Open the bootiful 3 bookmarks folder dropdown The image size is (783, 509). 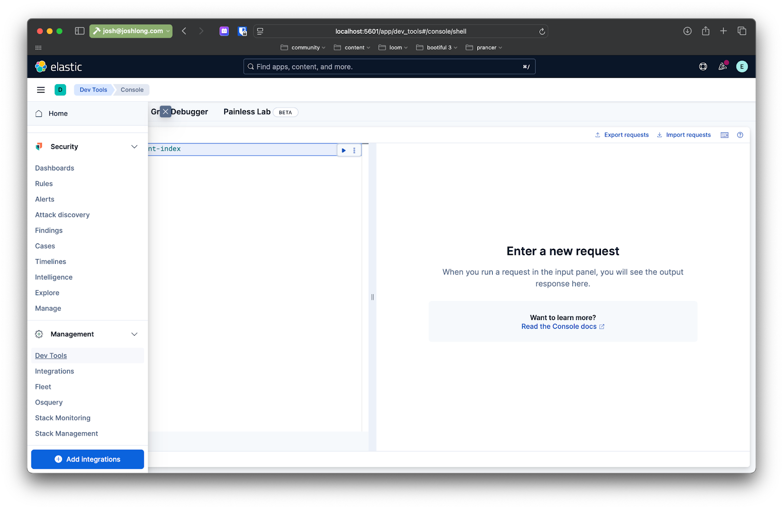pos(437,47)
